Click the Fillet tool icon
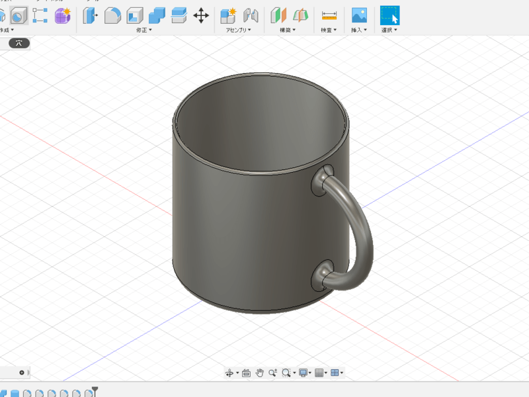This screenshot has width=529, height=397. pyautogui.click(x=112, y=15)
